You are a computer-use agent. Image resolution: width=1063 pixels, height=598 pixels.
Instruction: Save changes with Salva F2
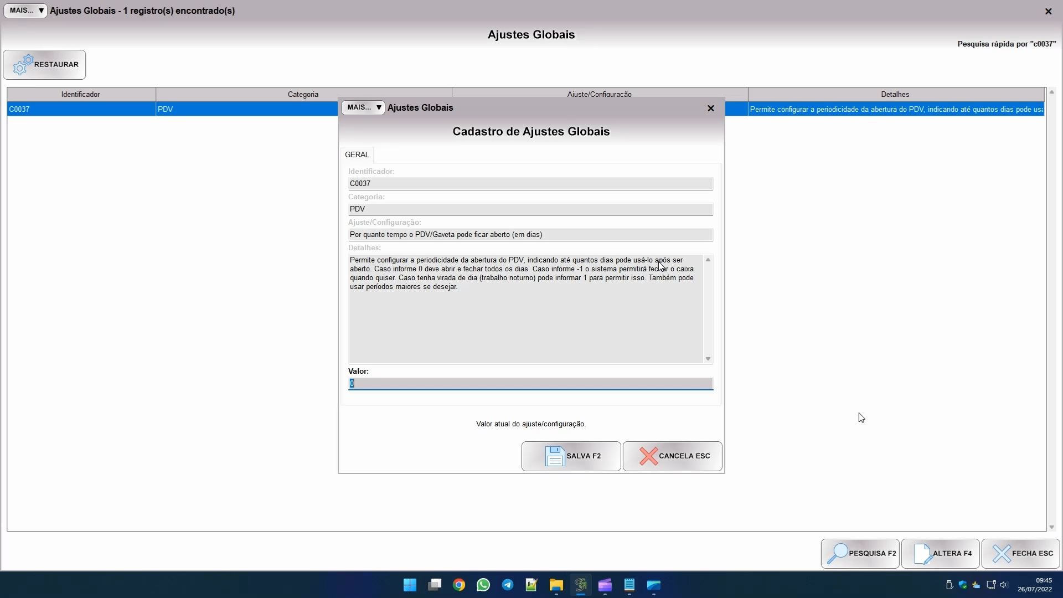point(571,456)
